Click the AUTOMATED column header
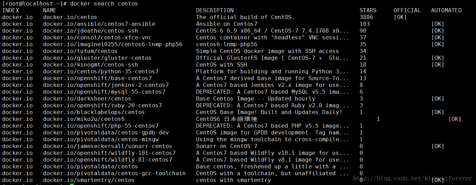This screenshot has height=185, width=476. (x=446, y=10)
